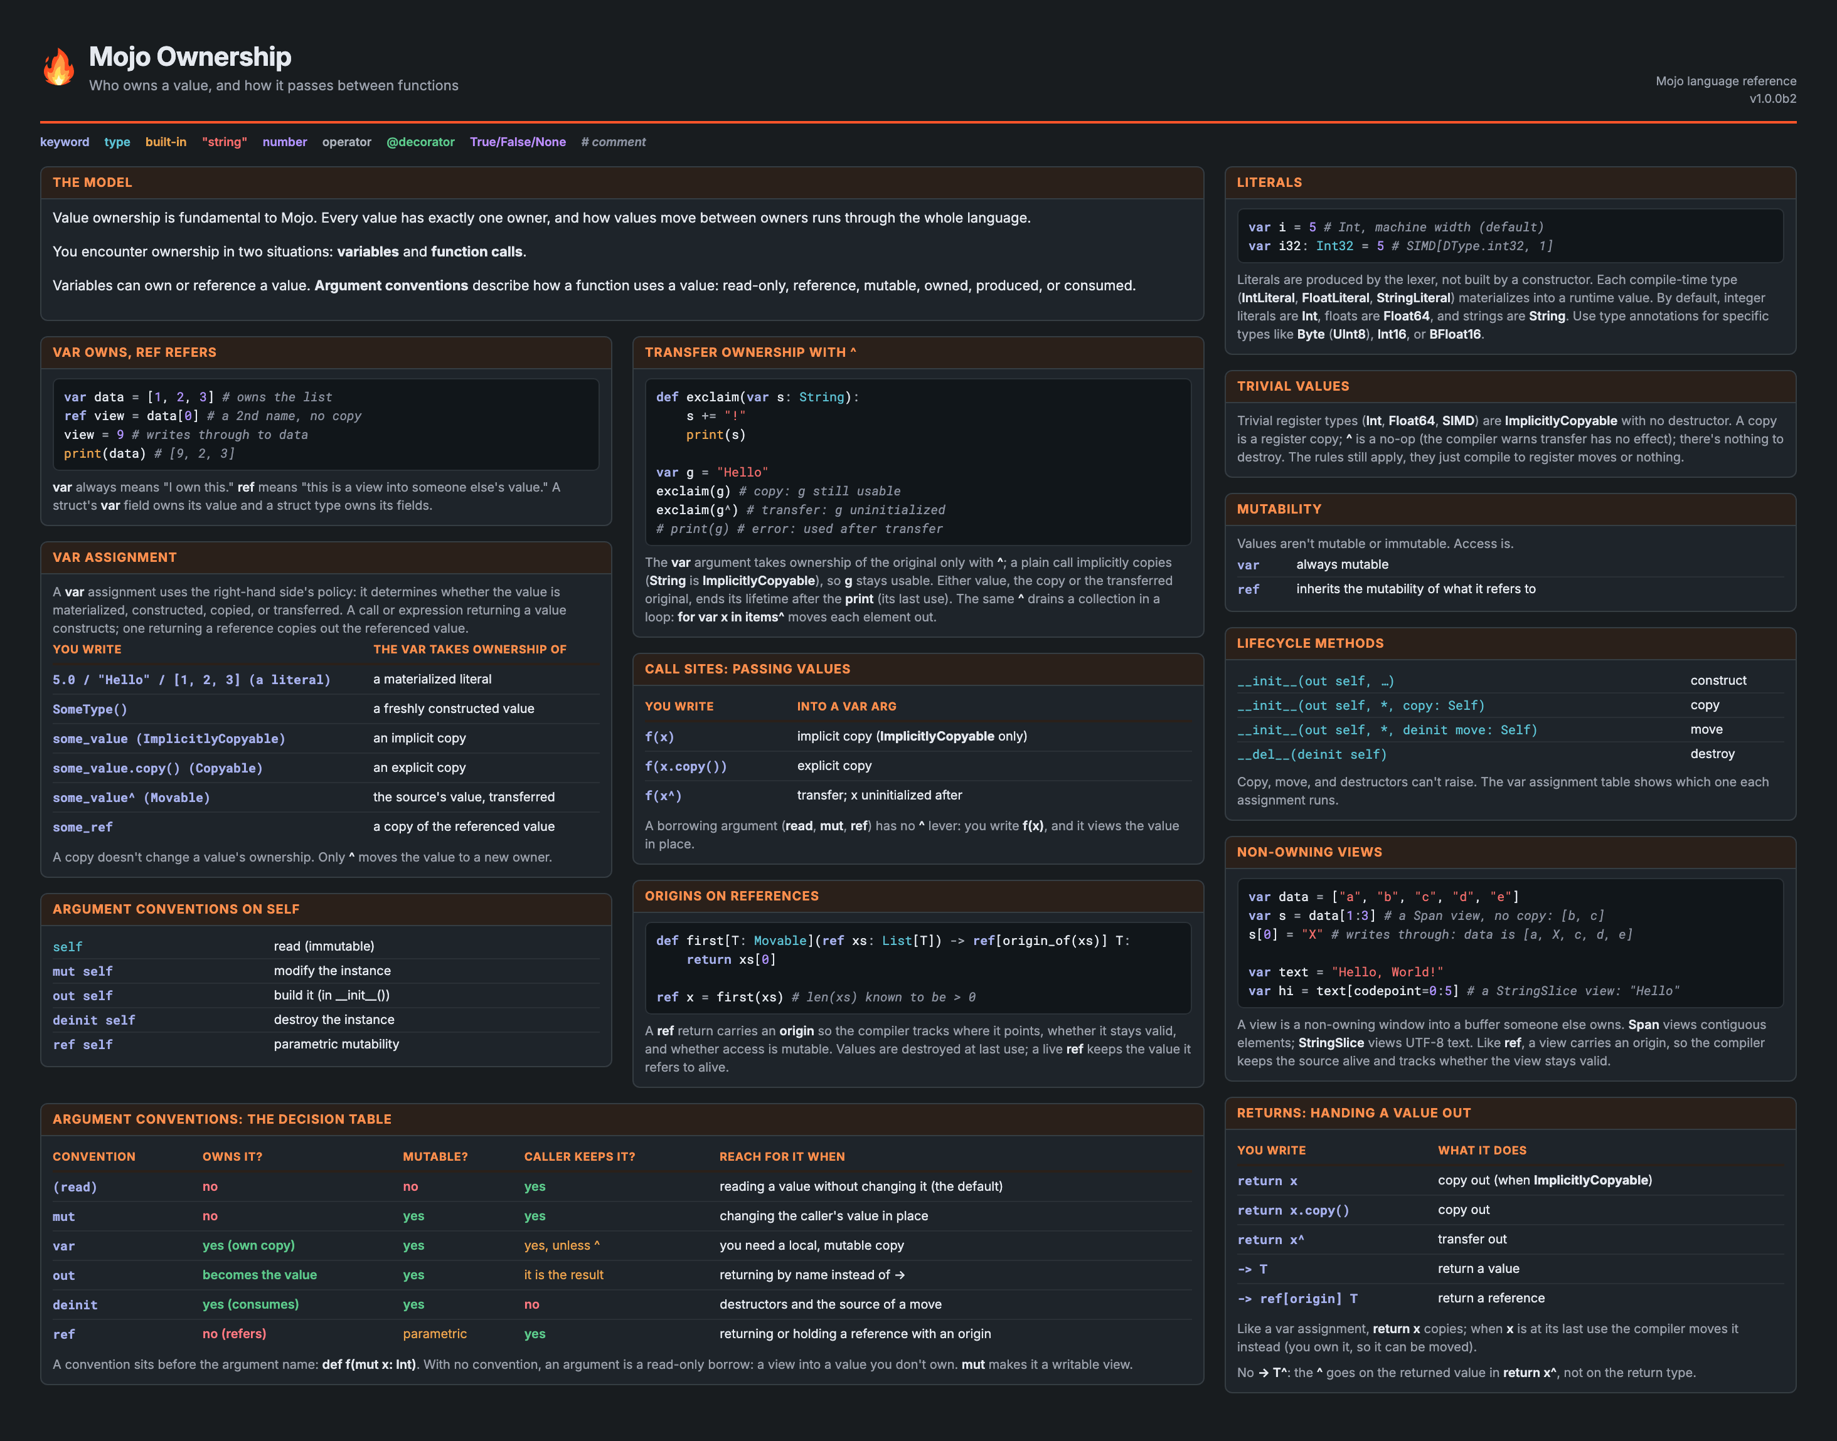Click "SomeType()" in the var assignment table
The image size is (1837, 1441).
[90, 709]
